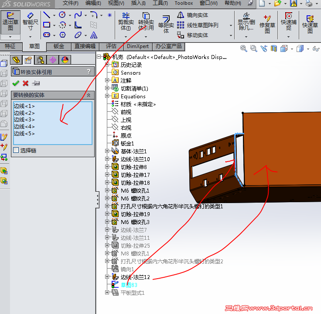Expand the 切割清单(1) tree node

pyautogui.click(x=107, y=88)
